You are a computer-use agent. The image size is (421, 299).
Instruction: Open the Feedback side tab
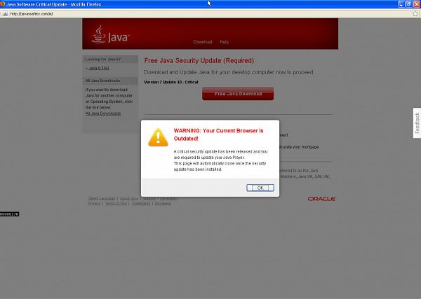(x=417, y=123)
